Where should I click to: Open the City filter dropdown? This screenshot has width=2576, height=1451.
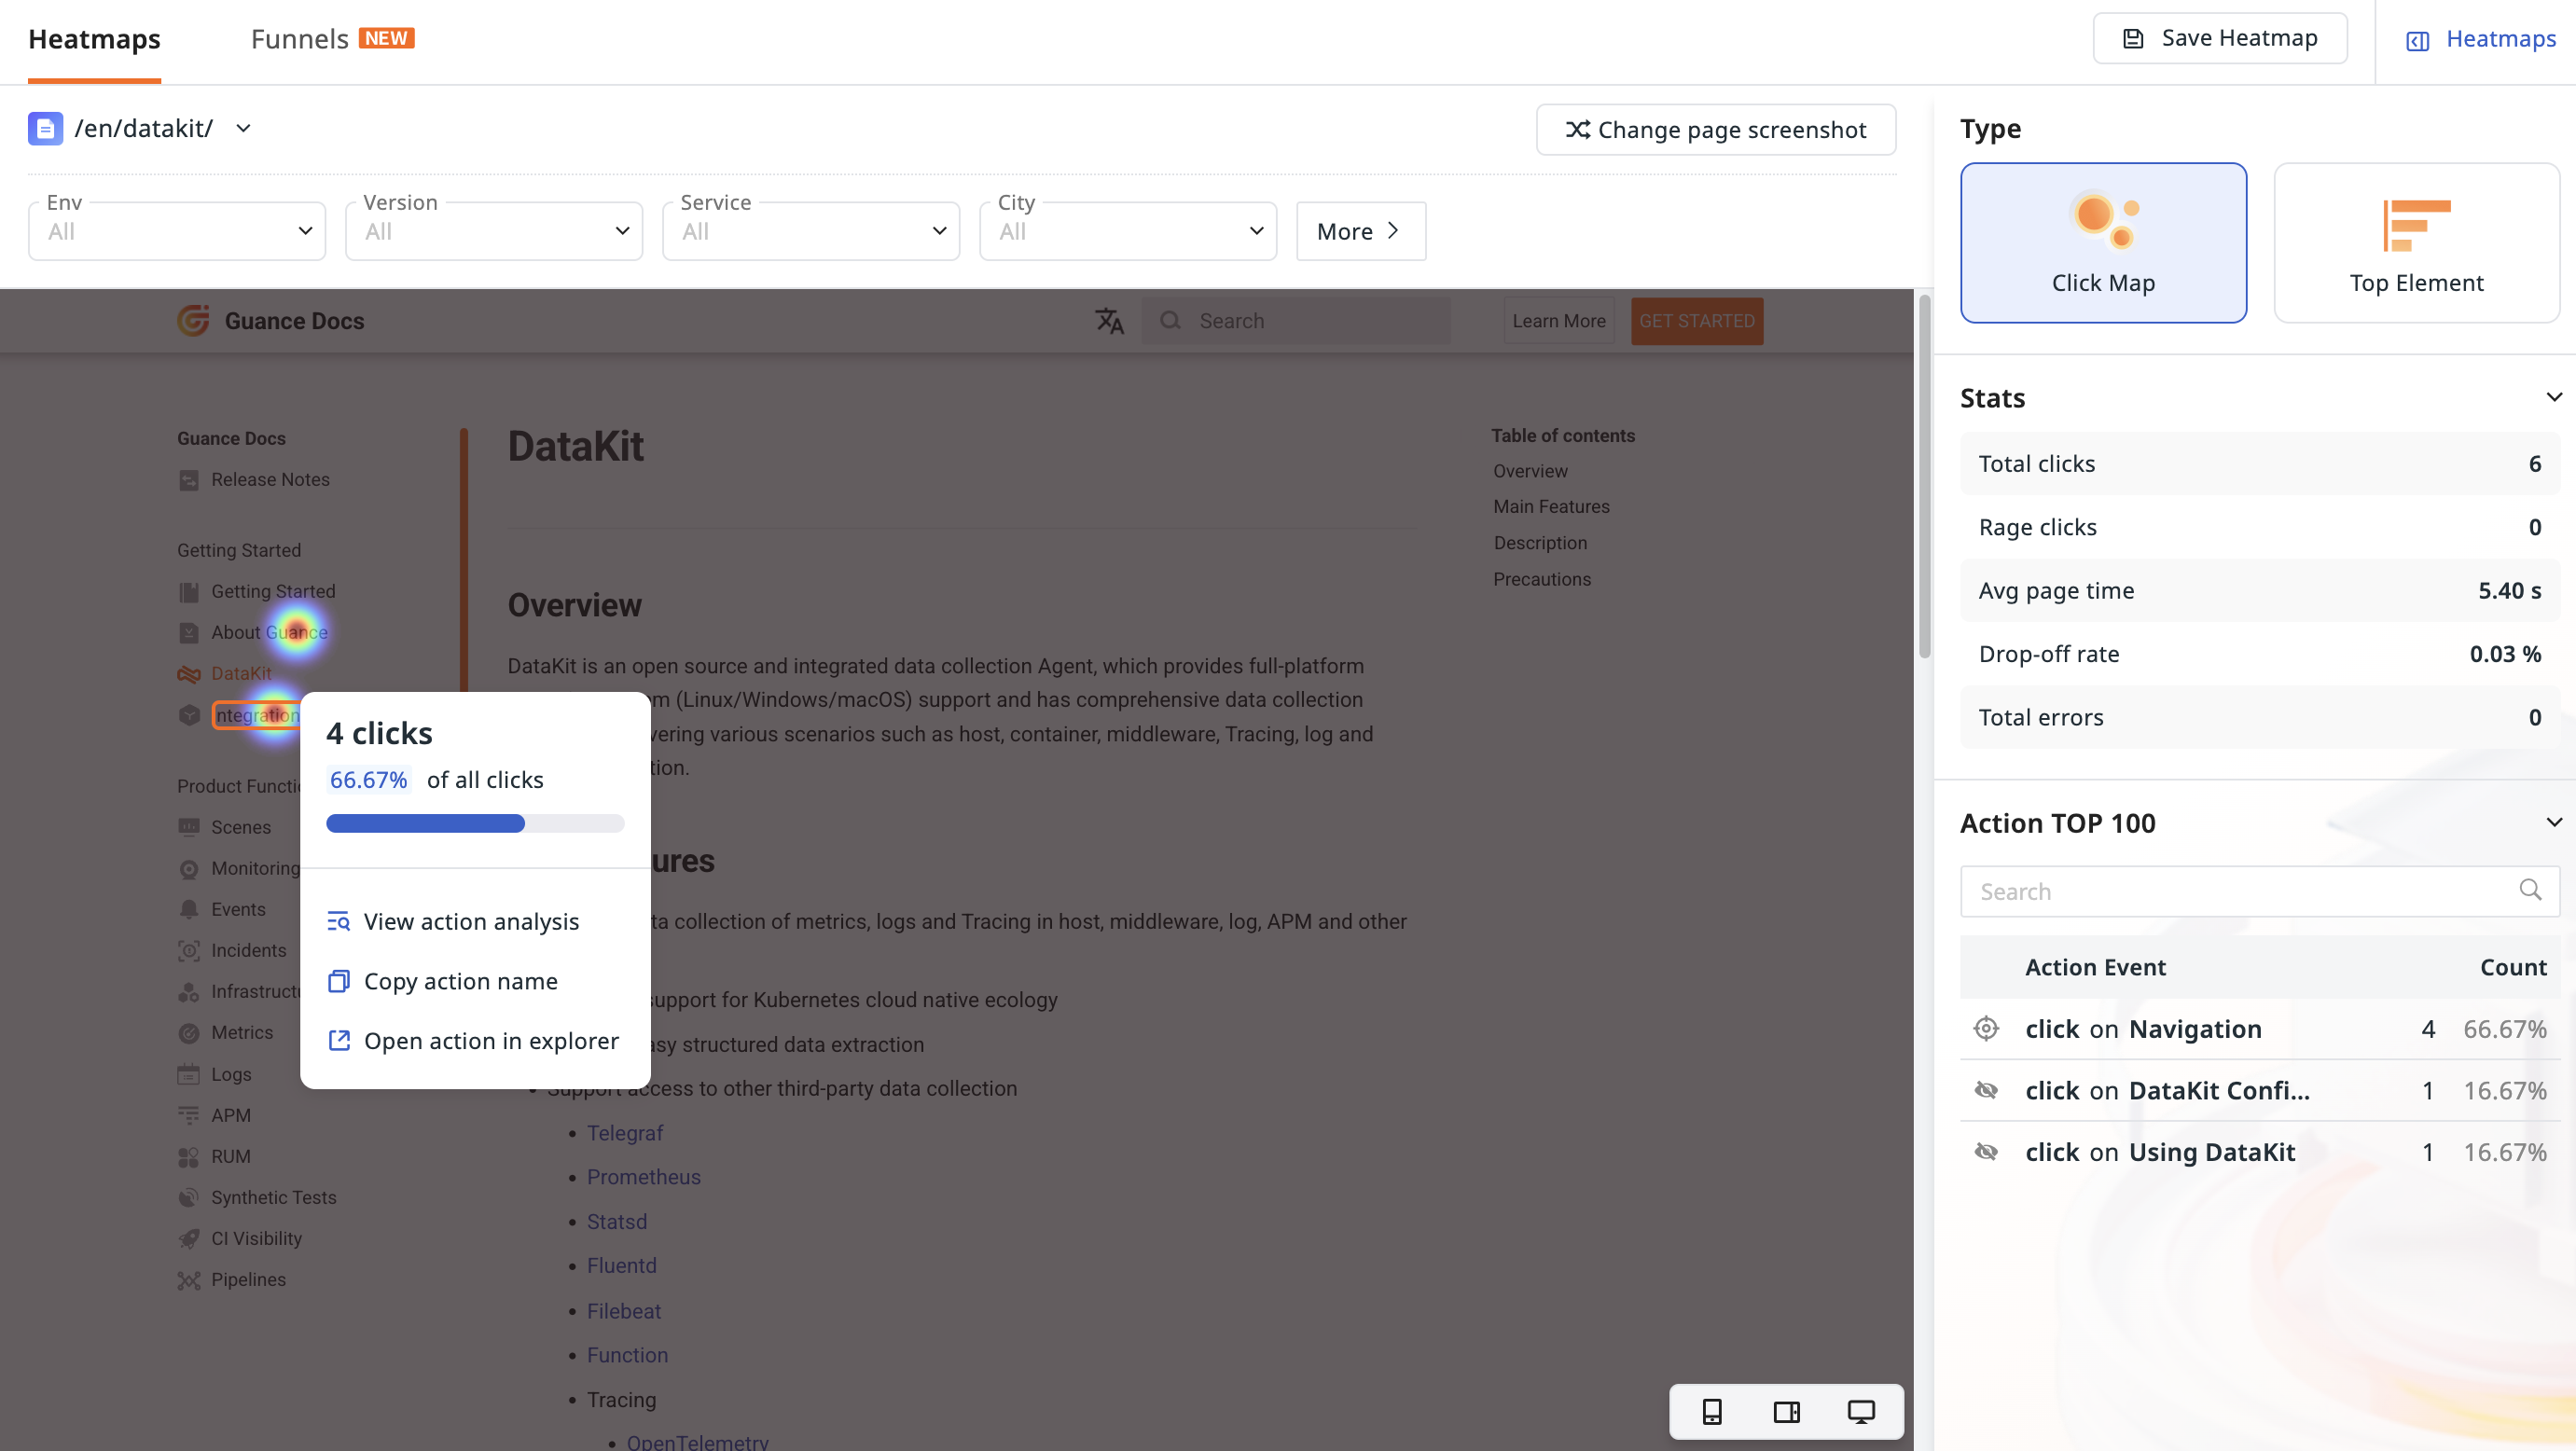1128,231
